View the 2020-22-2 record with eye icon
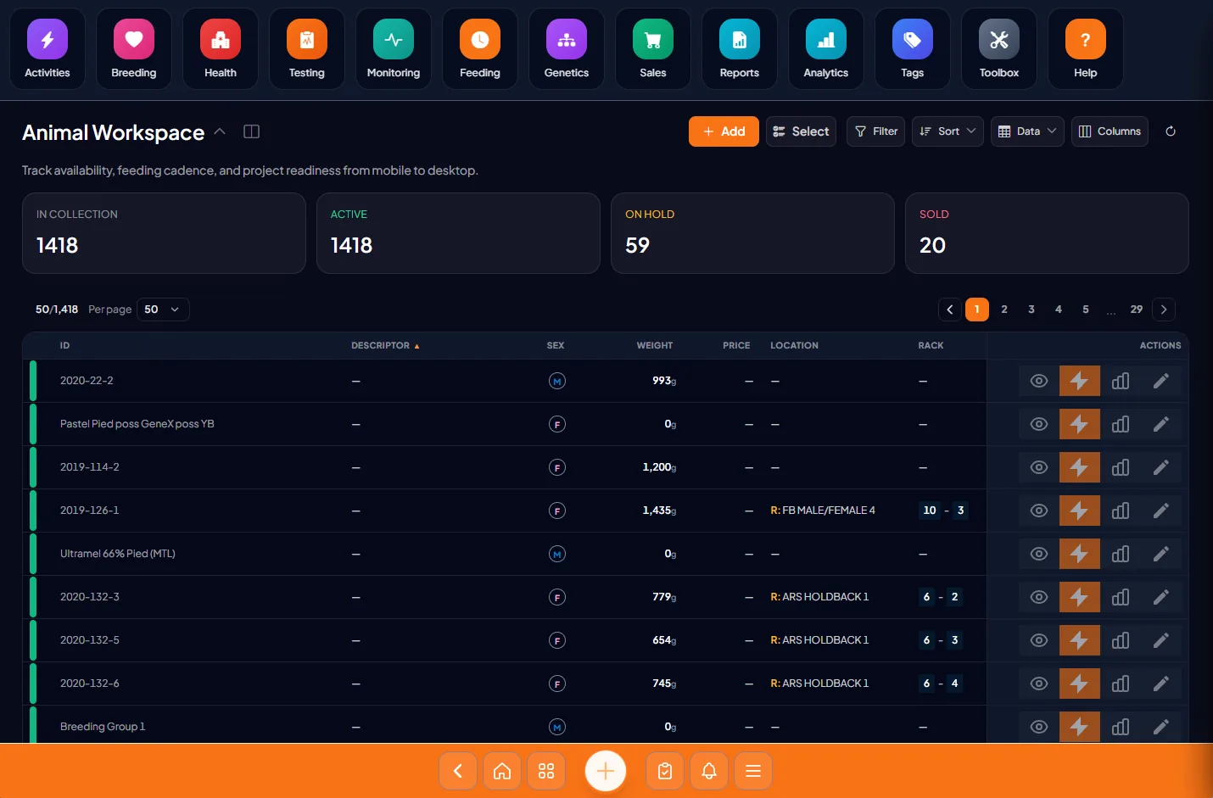 pyautogui.click(x=1039, y=381)
